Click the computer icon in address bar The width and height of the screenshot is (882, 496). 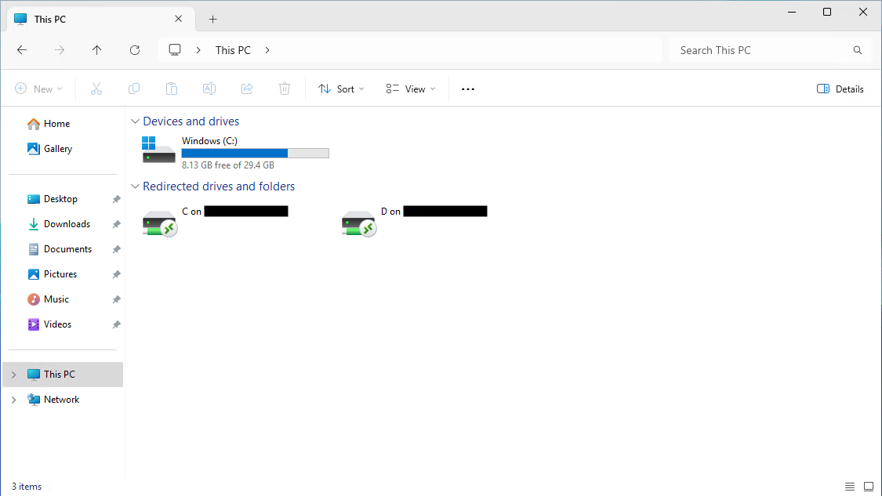pos(175,50)
